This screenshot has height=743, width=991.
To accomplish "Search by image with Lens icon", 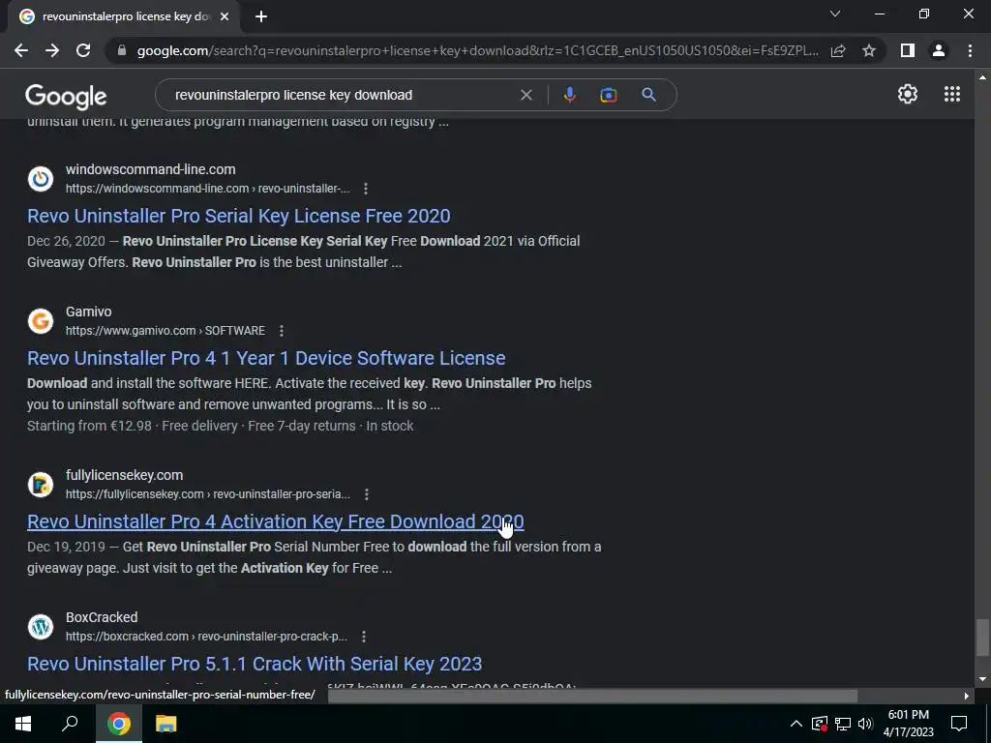I will pyautogui.click(x=608, y=95).
